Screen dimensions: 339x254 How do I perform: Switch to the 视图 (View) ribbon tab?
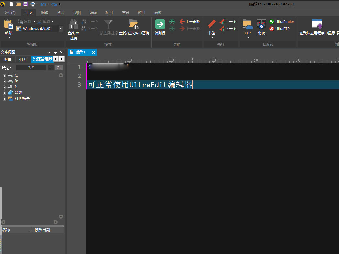77,13
